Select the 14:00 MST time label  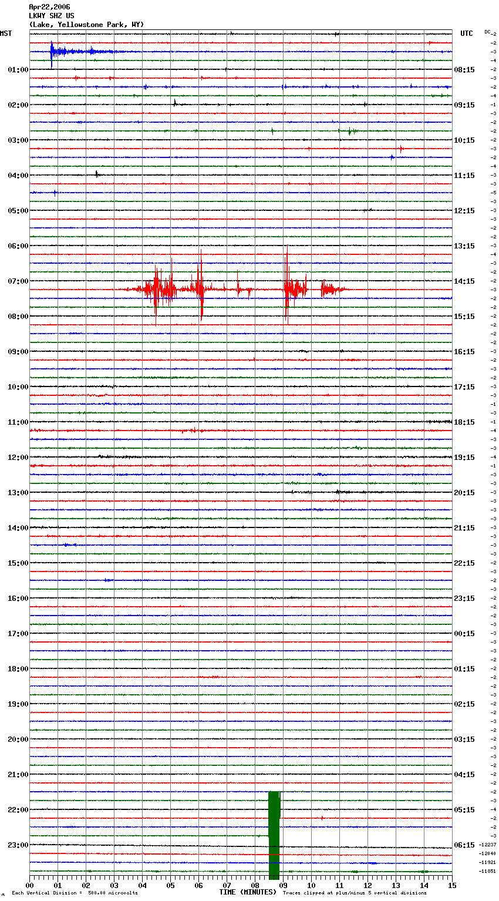18,528
